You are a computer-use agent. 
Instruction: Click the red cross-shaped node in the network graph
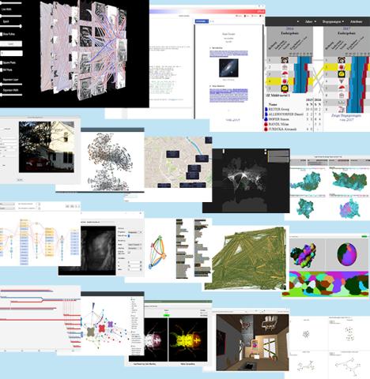pos(102,328)
